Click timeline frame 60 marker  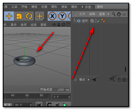(27, 95)
